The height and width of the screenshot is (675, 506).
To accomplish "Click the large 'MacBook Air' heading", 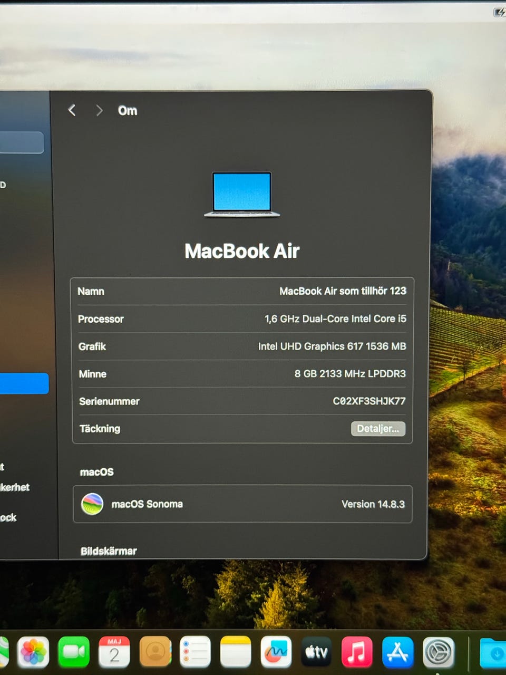I will [x=242, y=251].
